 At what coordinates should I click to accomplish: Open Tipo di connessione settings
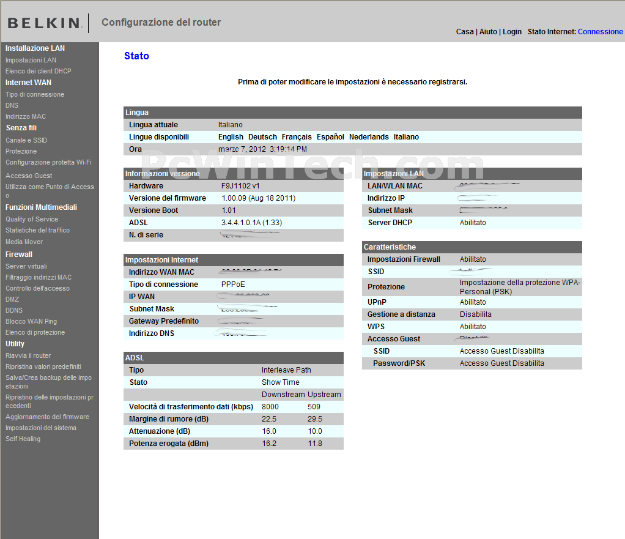point(35,94)
